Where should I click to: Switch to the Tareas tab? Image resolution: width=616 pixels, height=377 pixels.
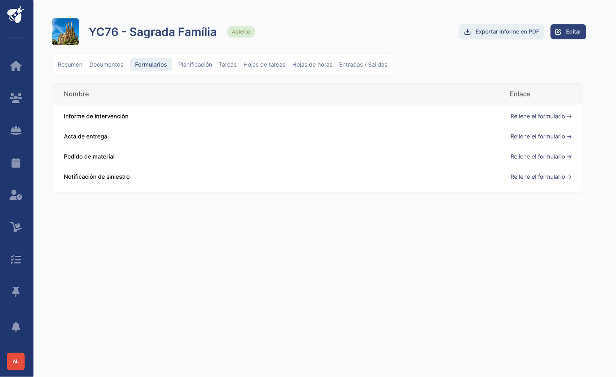[x=228, y=65]
